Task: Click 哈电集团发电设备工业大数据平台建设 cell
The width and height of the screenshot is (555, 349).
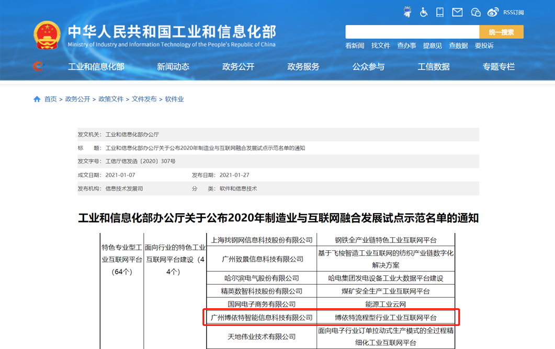Action: pos(386,278)
